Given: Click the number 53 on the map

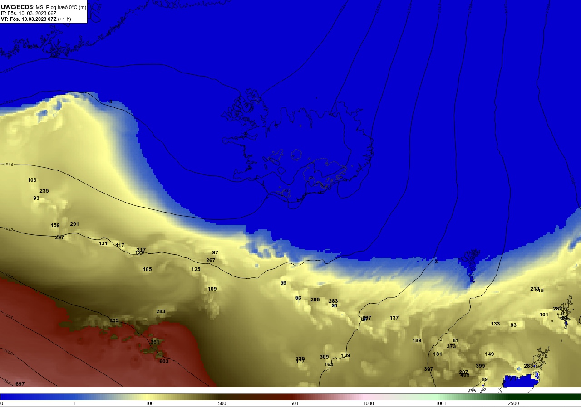Looking at the screenshot, I should 298,298.
